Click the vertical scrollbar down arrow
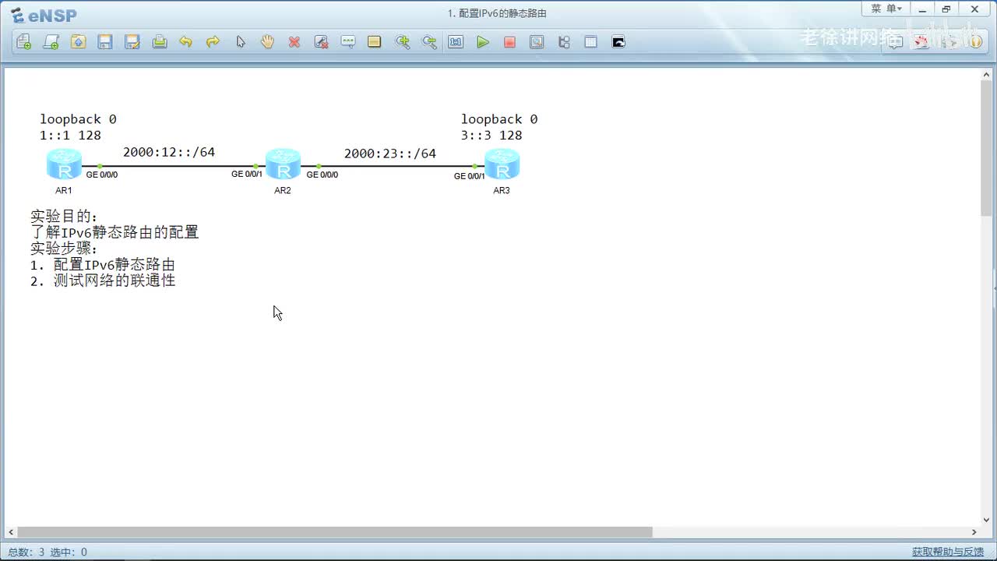This screenshot has width=997, height=561. point(986,520)
